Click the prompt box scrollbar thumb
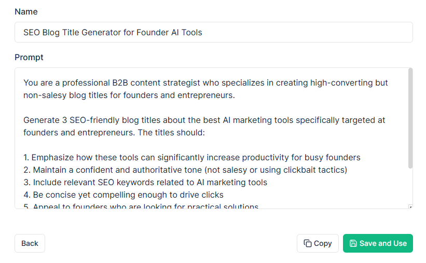Screen dimensions: 426x263 [x=410, y=118]
